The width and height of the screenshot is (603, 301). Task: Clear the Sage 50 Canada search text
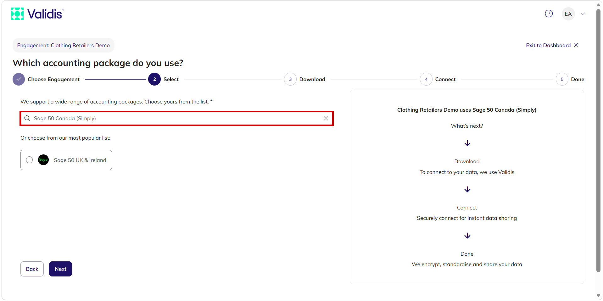point(326,118)
